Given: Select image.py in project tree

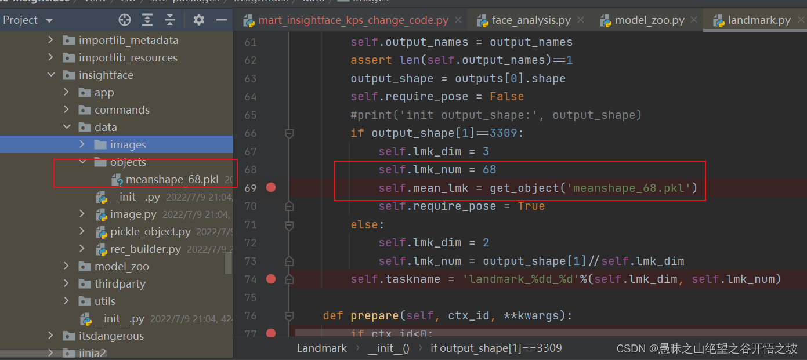Looking at the screenshot, I should tap(133, 214).
